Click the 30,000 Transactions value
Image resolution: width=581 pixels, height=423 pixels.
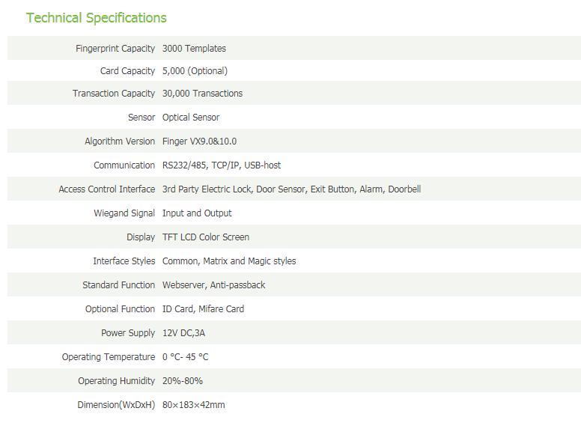202,94
